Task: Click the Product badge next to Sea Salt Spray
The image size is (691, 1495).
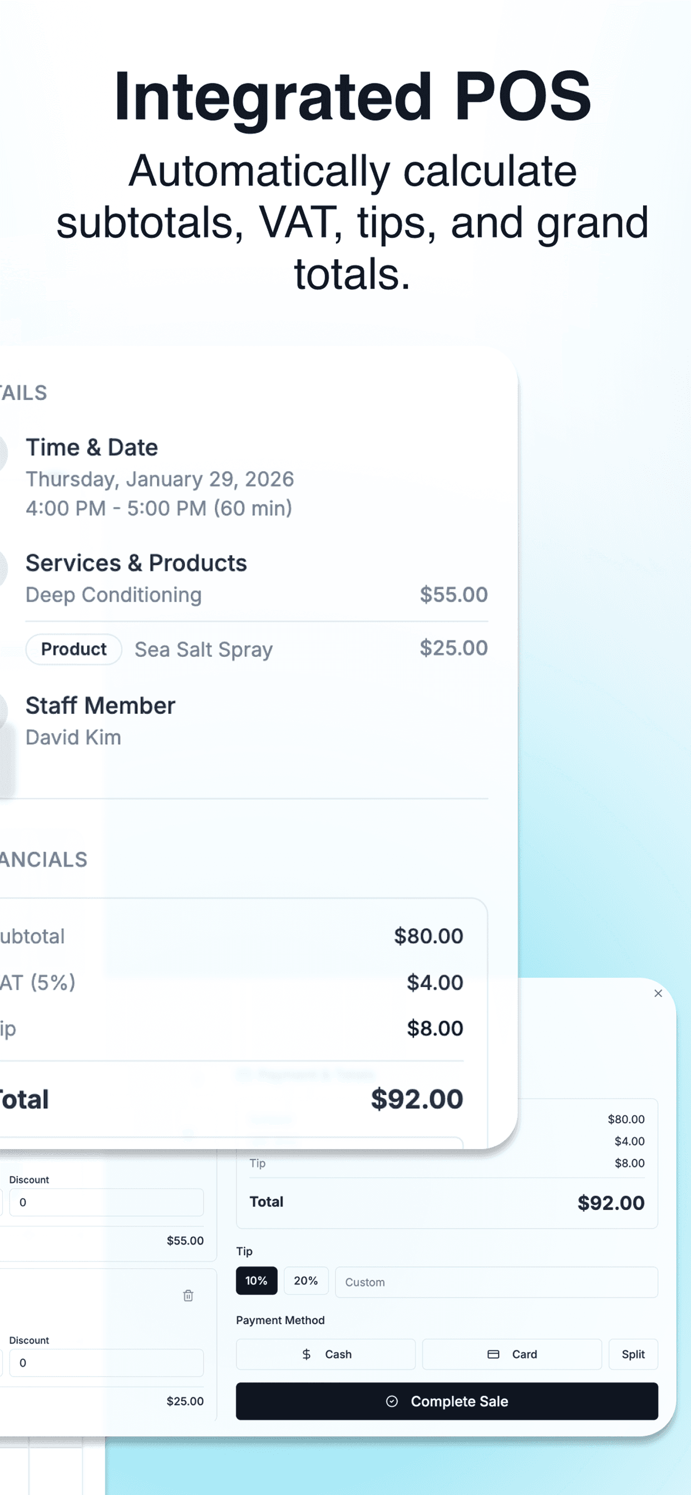Action: (73, 649)
